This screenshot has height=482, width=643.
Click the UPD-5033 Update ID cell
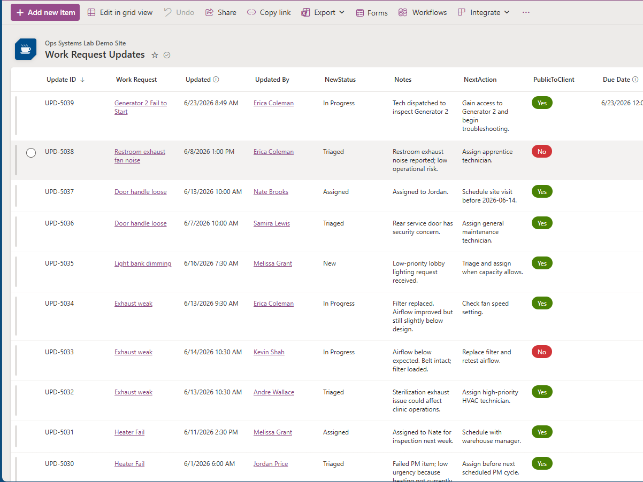coord(59,352)
